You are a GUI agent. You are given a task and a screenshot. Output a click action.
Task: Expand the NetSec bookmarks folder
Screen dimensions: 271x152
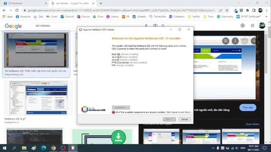pos(194,16)
